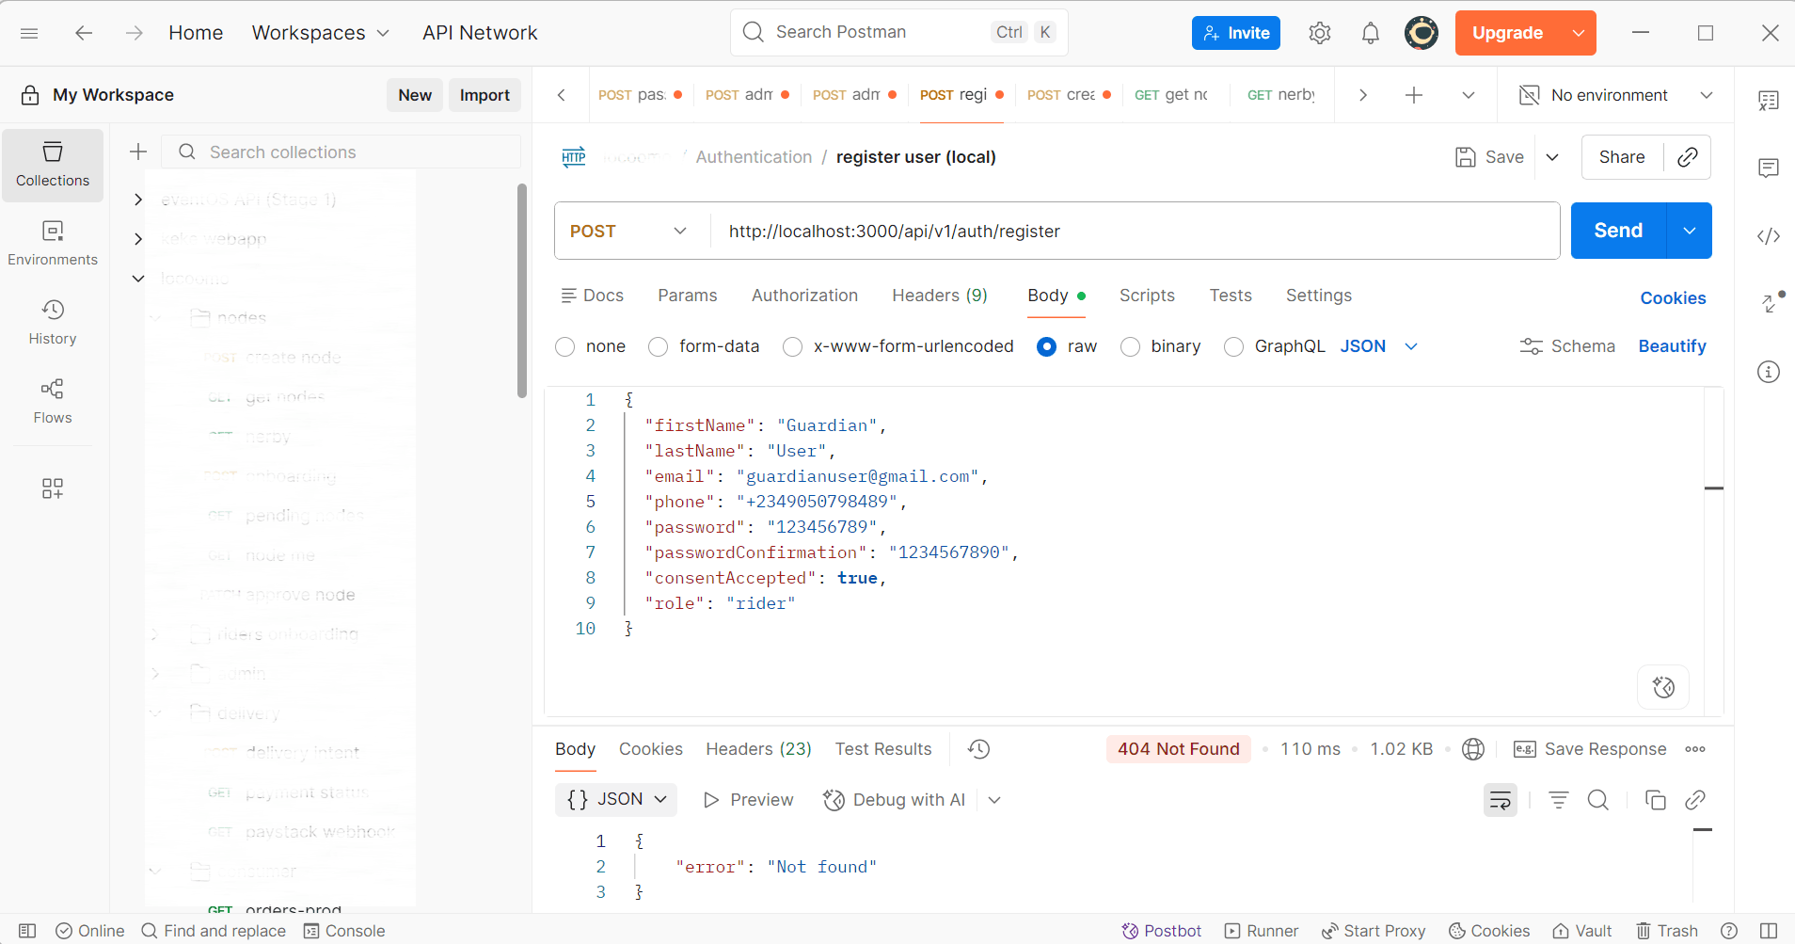Click the Beautify link

pyautogui.click(x=1672, y=346)
